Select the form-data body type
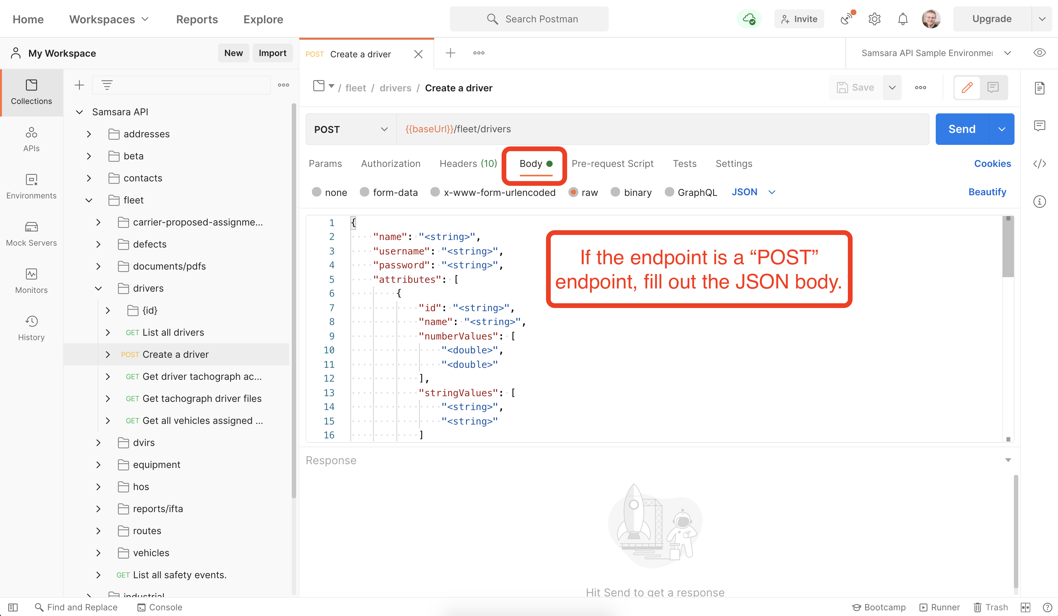The height and width of the screenshot is (616, 1058). pyautogui.click(x=365, y=192)
